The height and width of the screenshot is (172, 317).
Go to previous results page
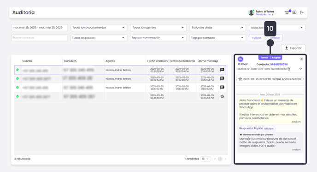(215, 159)
